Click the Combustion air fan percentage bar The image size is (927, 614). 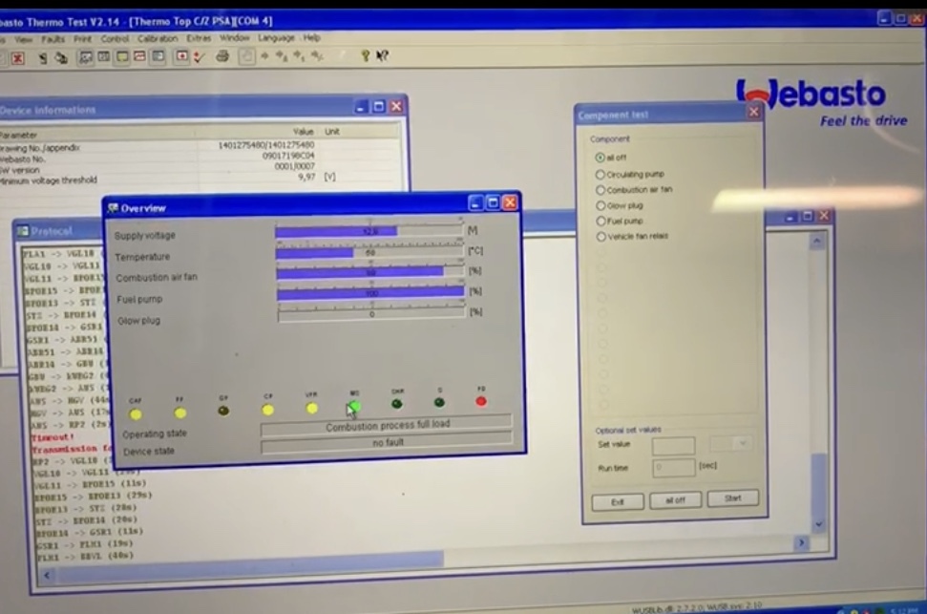(x=370, y=273)
